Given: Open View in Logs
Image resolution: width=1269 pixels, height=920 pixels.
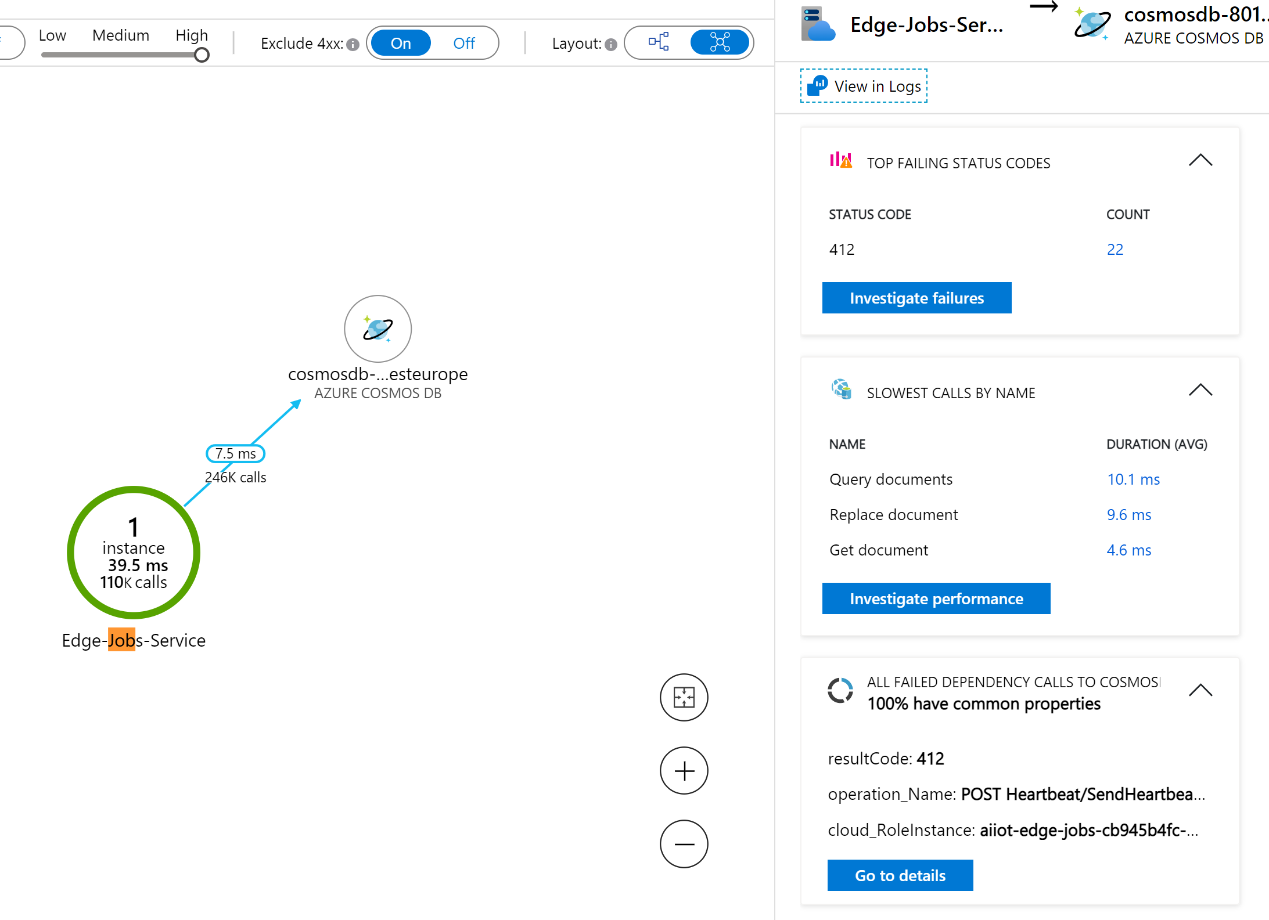Looking at the screenshot, I should pos(864,85).
